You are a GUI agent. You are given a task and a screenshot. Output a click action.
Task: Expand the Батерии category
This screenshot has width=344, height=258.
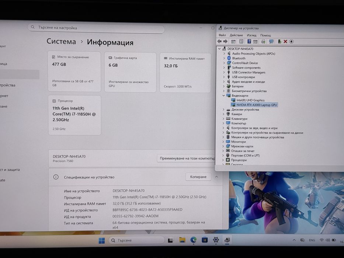[x=224, y=86]
